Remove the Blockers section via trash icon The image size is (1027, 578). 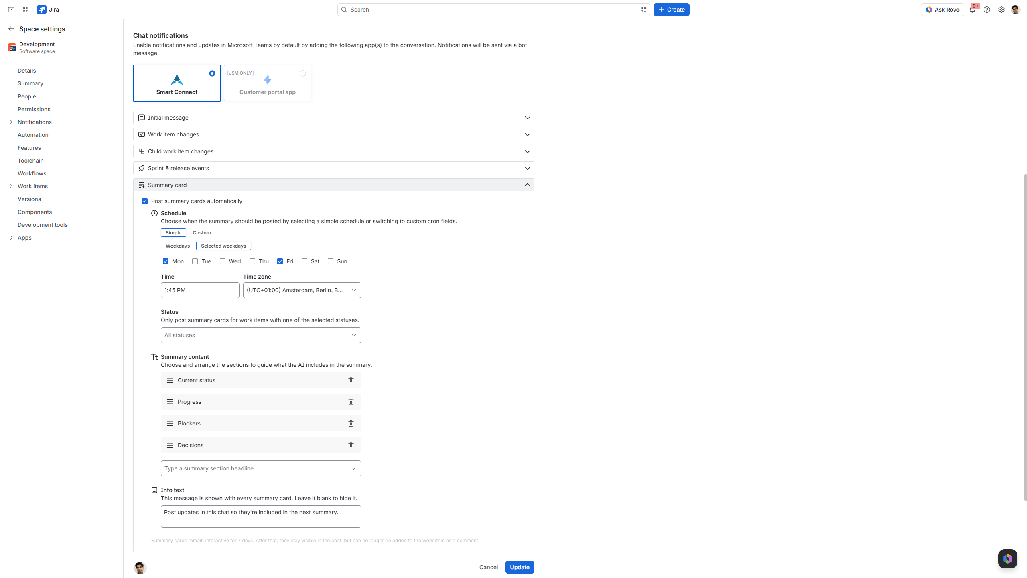(351, 423)
